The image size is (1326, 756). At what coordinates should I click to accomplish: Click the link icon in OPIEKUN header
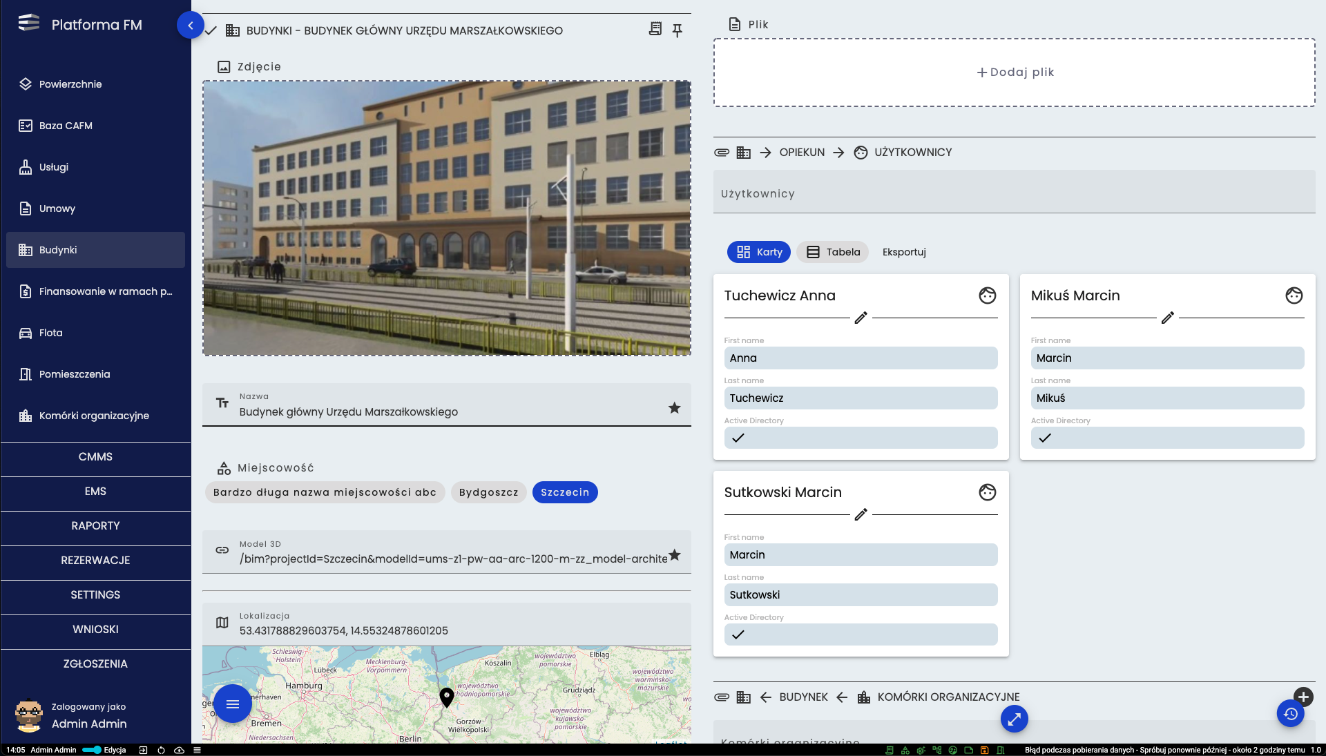[722, 153]
